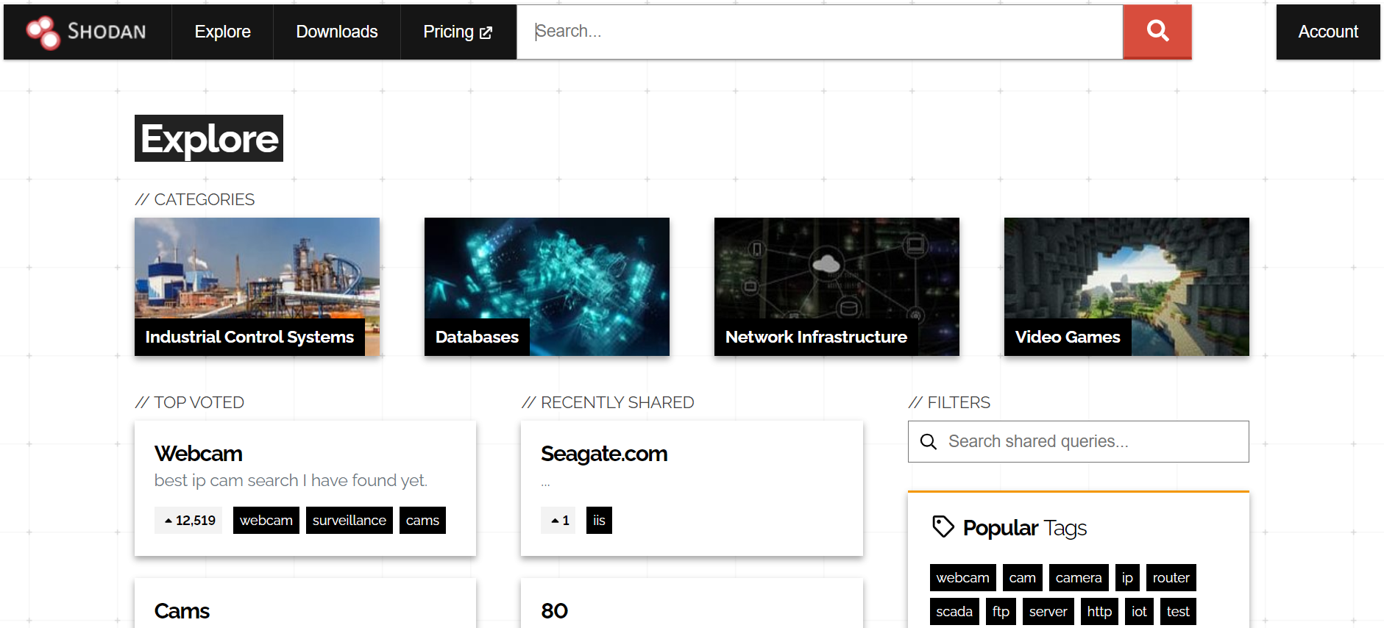This screenshot has height=628, width=1384.
Task: Upvote the Seagate.com query
Action: [x=559, y=521]
